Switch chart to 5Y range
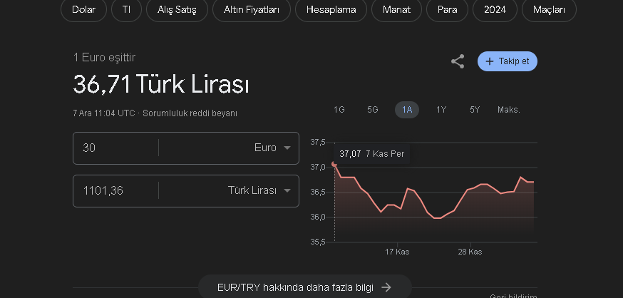Screen dimensions: 623x298 (x=475, y=110)
